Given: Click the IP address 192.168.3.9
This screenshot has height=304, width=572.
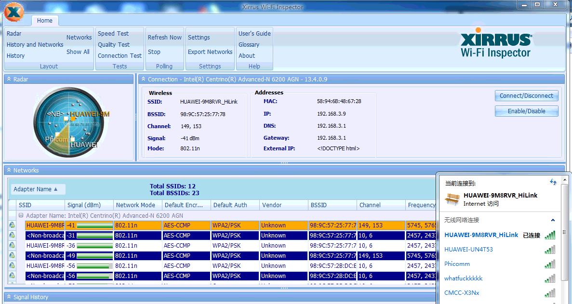Looking at the screenshot, I should (x=331, y=114).
